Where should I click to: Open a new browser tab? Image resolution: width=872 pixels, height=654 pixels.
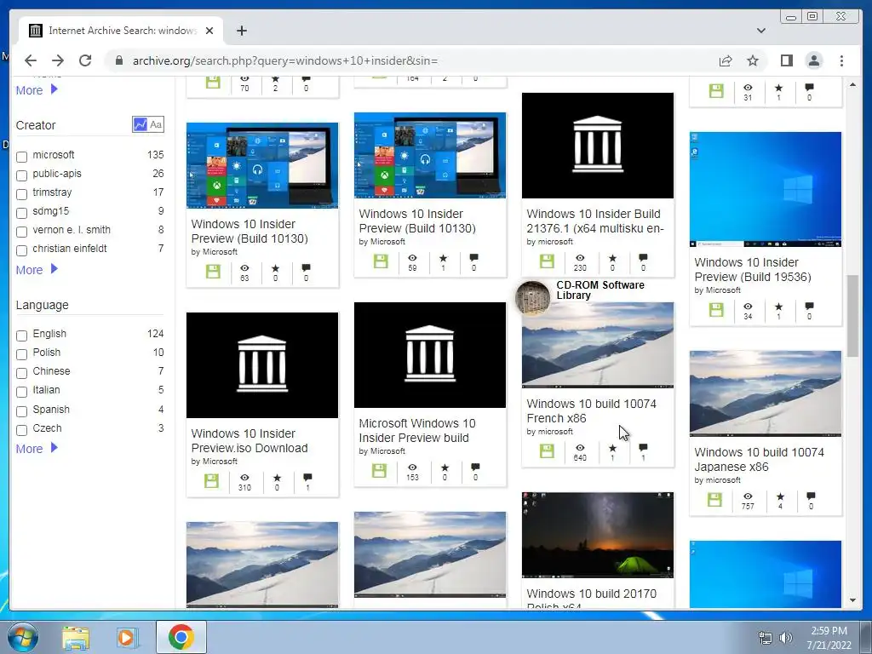pos(241,31)
